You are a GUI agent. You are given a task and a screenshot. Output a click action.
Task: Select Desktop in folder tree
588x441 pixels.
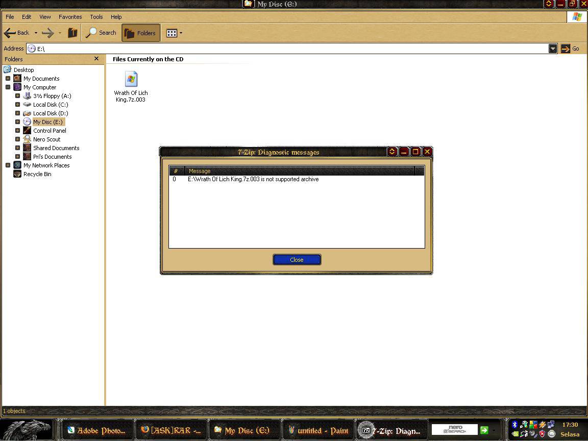tap(23, 70)
